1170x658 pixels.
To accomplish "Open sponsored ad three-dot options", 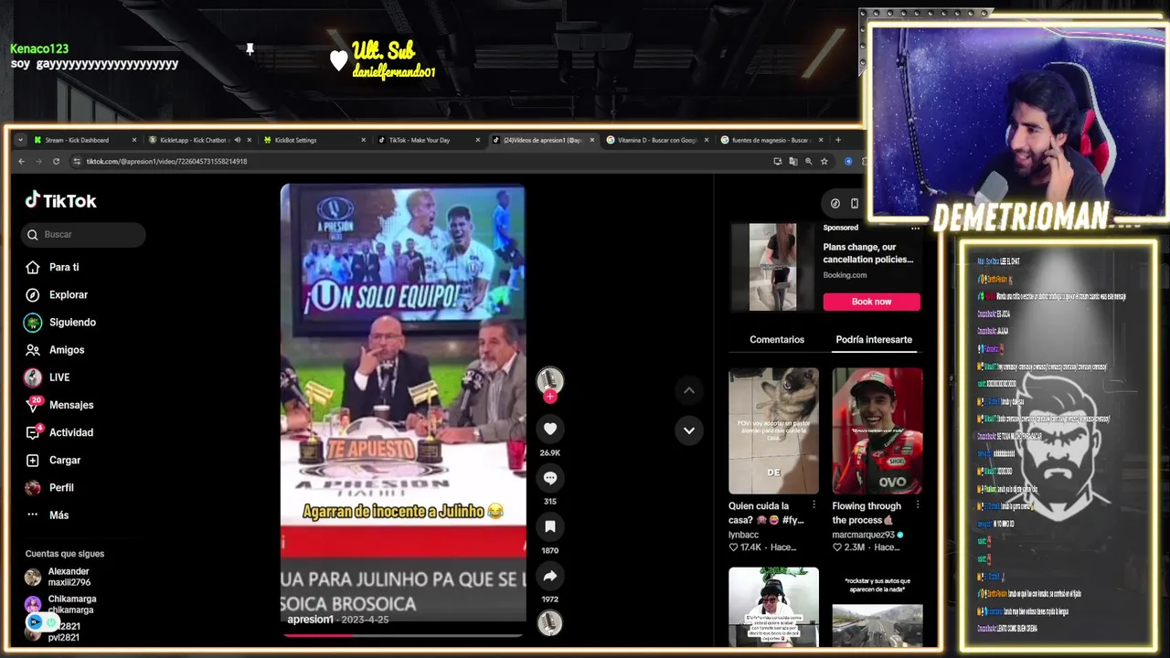I will 915,228.
